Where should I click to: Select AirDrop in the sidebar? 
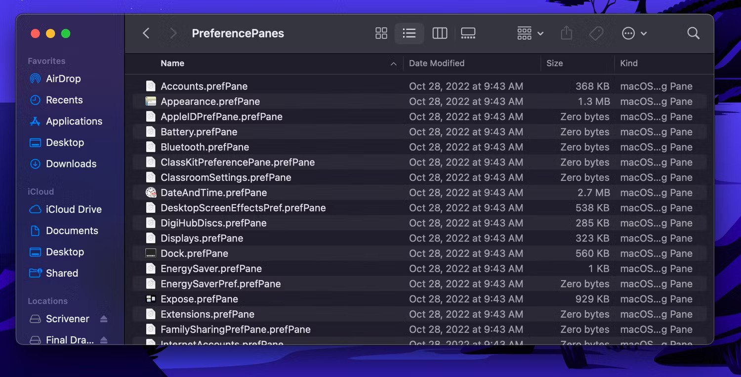[62, 79]
